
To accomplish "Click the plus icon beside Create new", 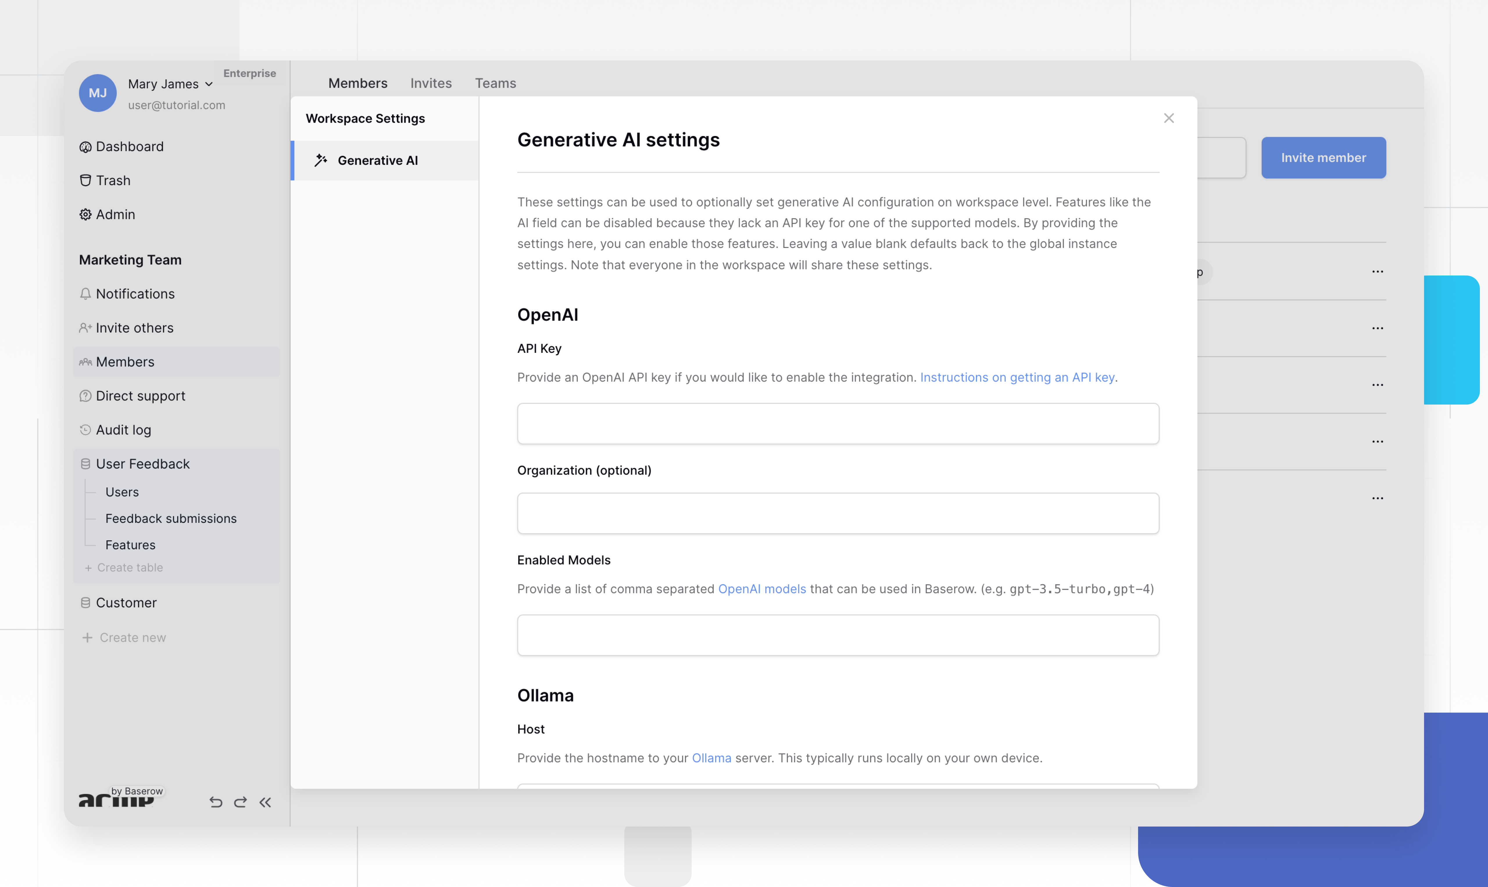I will pos(87,638).
